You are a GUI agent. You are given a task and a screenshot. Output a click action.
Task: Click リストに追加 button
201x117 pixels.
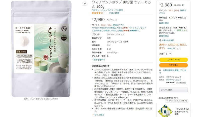pos(173,90)
